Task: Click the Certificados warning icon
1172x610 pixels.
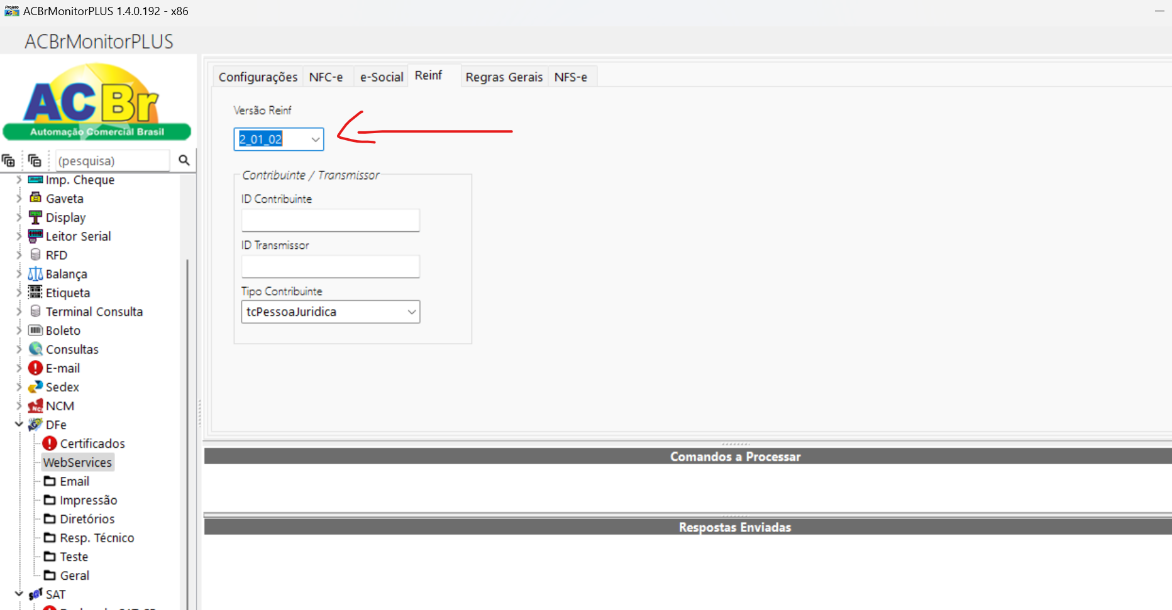Action: pyautogui.click(x=50, y=444)
